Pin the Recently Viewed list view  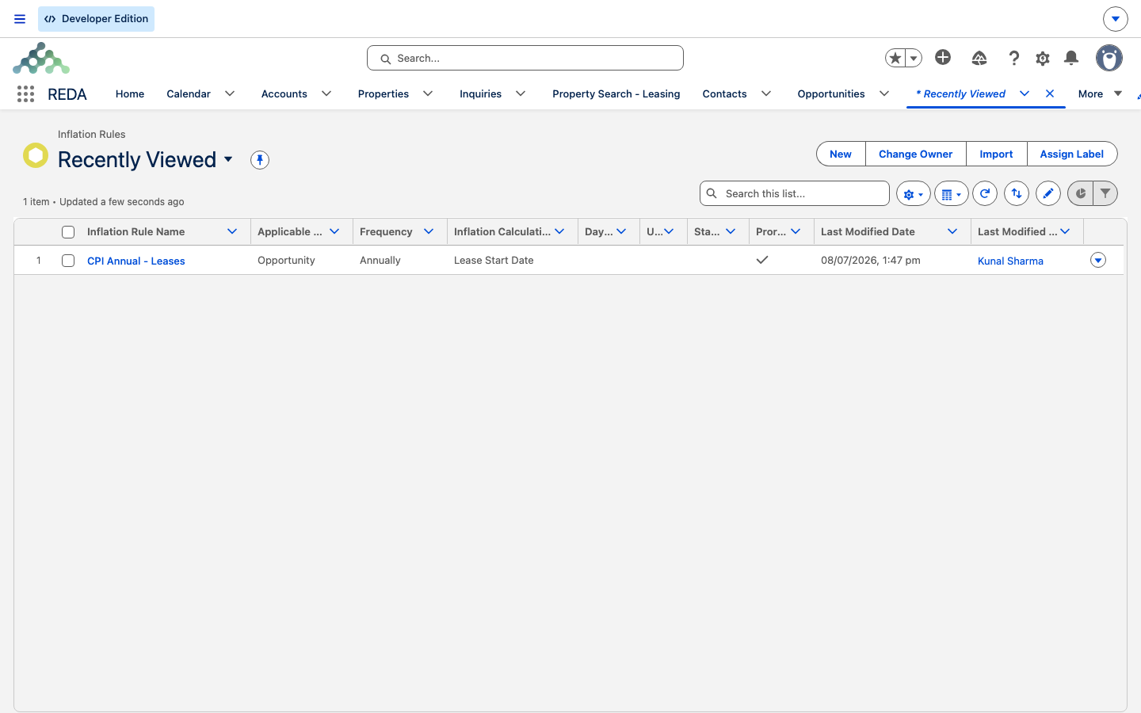pyautogui.click(x=260, y=160)
